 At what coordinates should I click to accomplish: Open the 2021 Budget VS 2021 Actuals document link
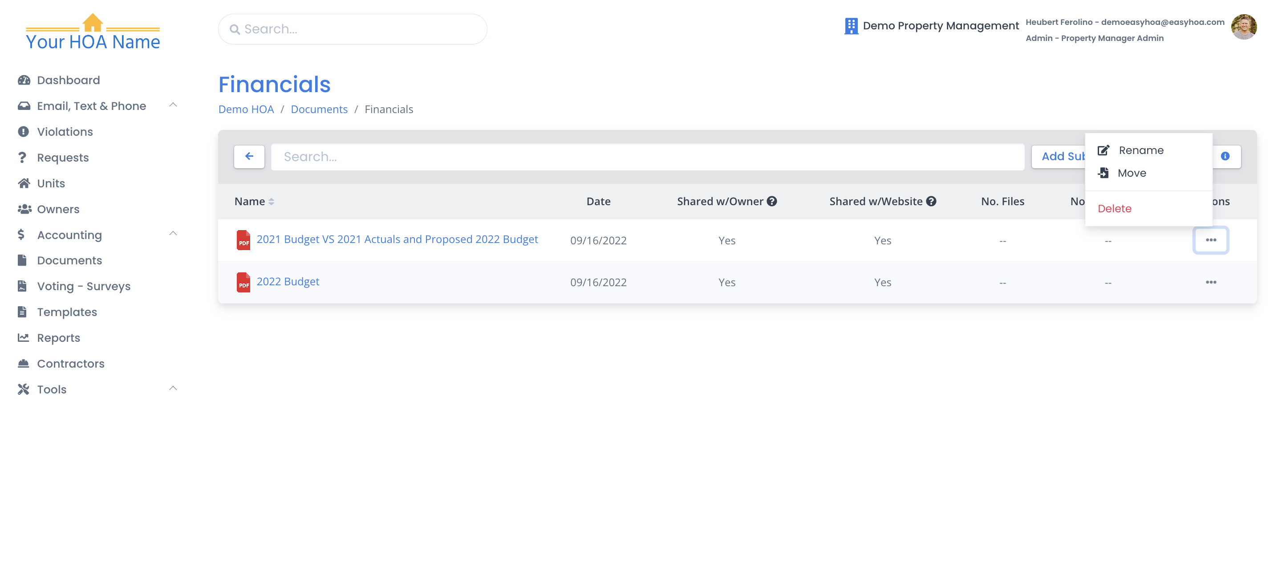tap(397, 239)
